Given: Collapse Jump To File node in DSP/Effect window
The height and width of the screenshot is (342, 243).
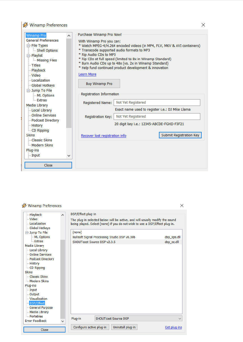Looking at the screenshot, I should (27, 232).
